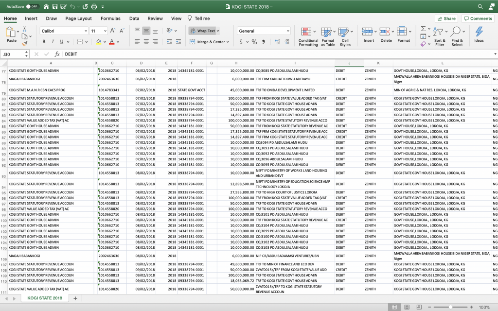This screenshot has width=498, height=311.
Task: Open the Merge & Center dropdown arrow
Action: click(x=229, y=42)
